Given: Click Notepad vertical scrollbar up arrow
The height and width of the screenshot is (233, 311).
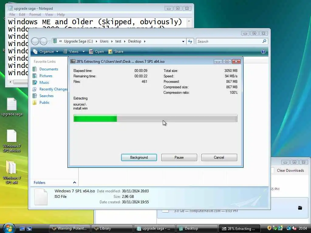Looking at the screenshot, I should pos(189,21).
